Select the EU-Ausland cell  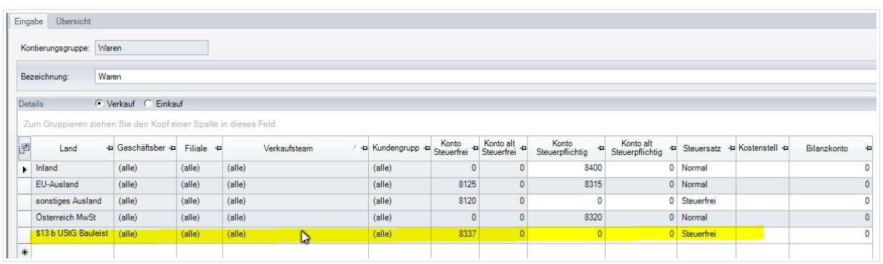tap(72, 186)
